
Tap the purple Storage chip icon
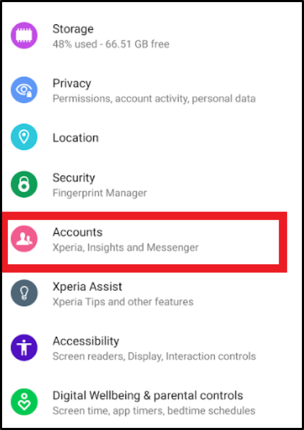click(24, 35)
